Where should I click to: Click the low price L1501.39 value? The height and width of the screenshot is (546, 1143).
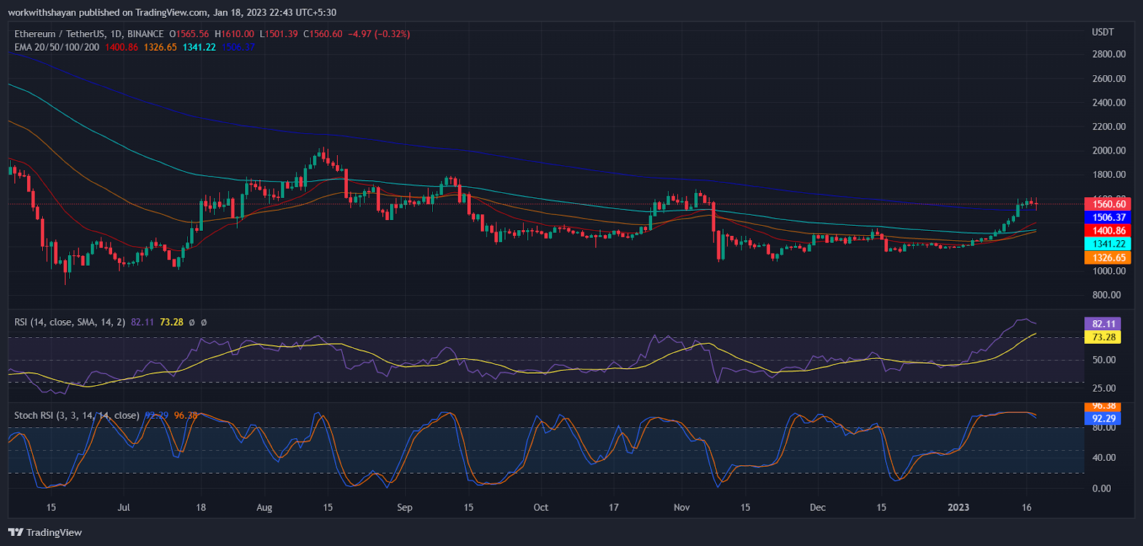(279, 34)
